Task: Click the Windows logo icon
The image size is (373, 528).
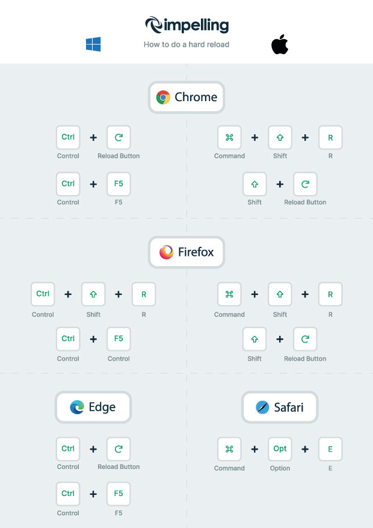Action: coord(93,44)
